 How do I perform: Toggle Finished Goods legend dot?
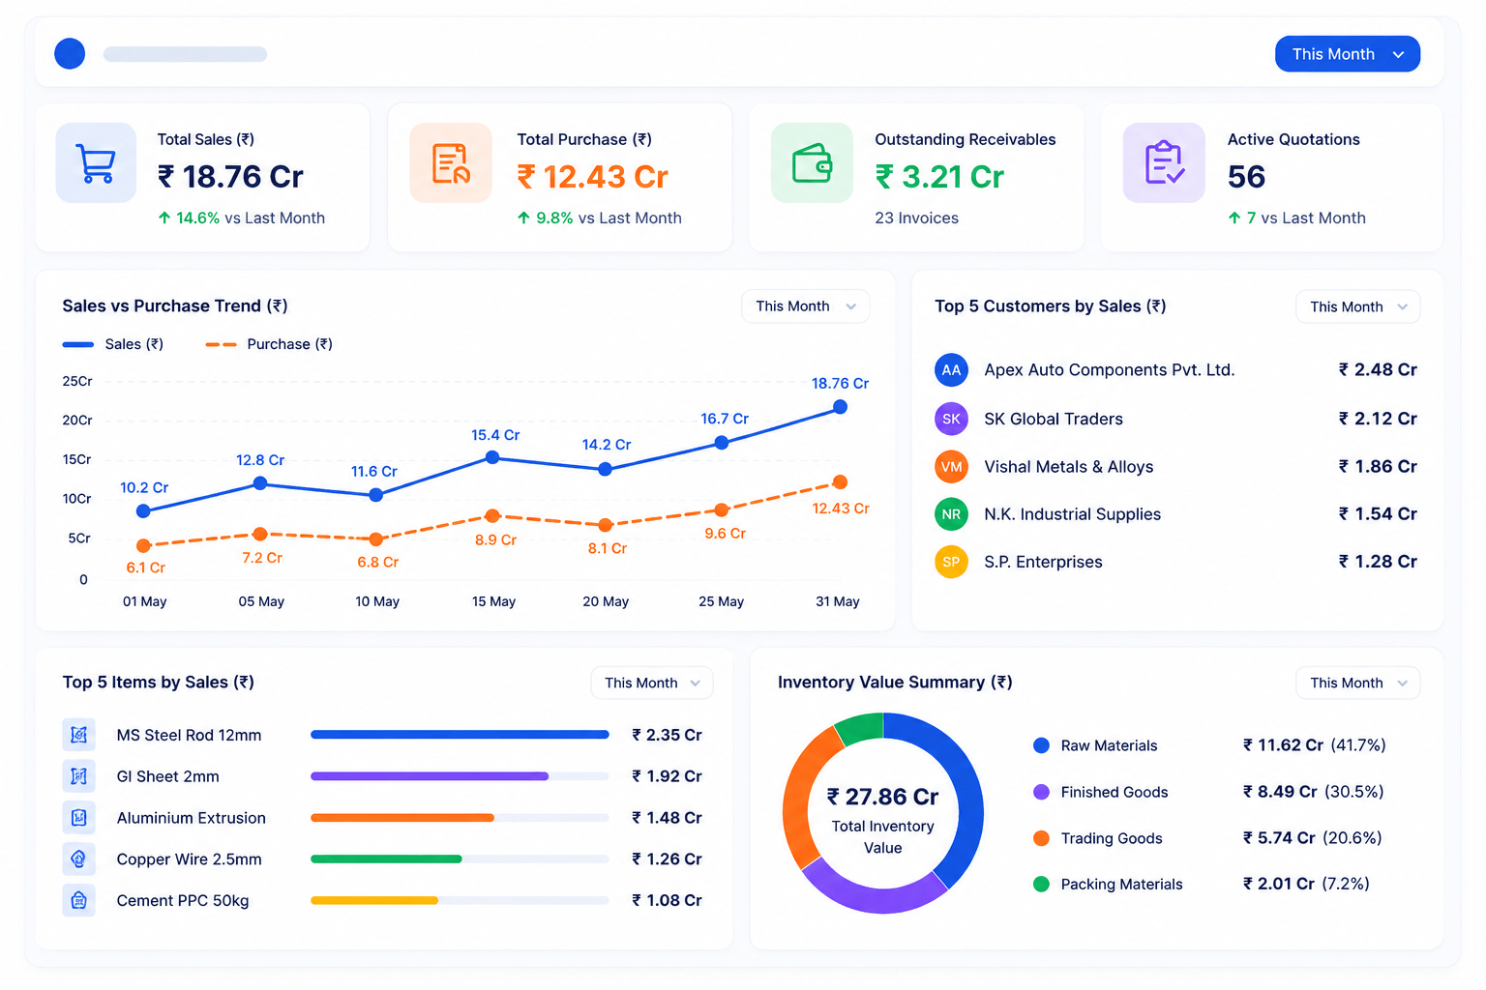click(1041, 792)
